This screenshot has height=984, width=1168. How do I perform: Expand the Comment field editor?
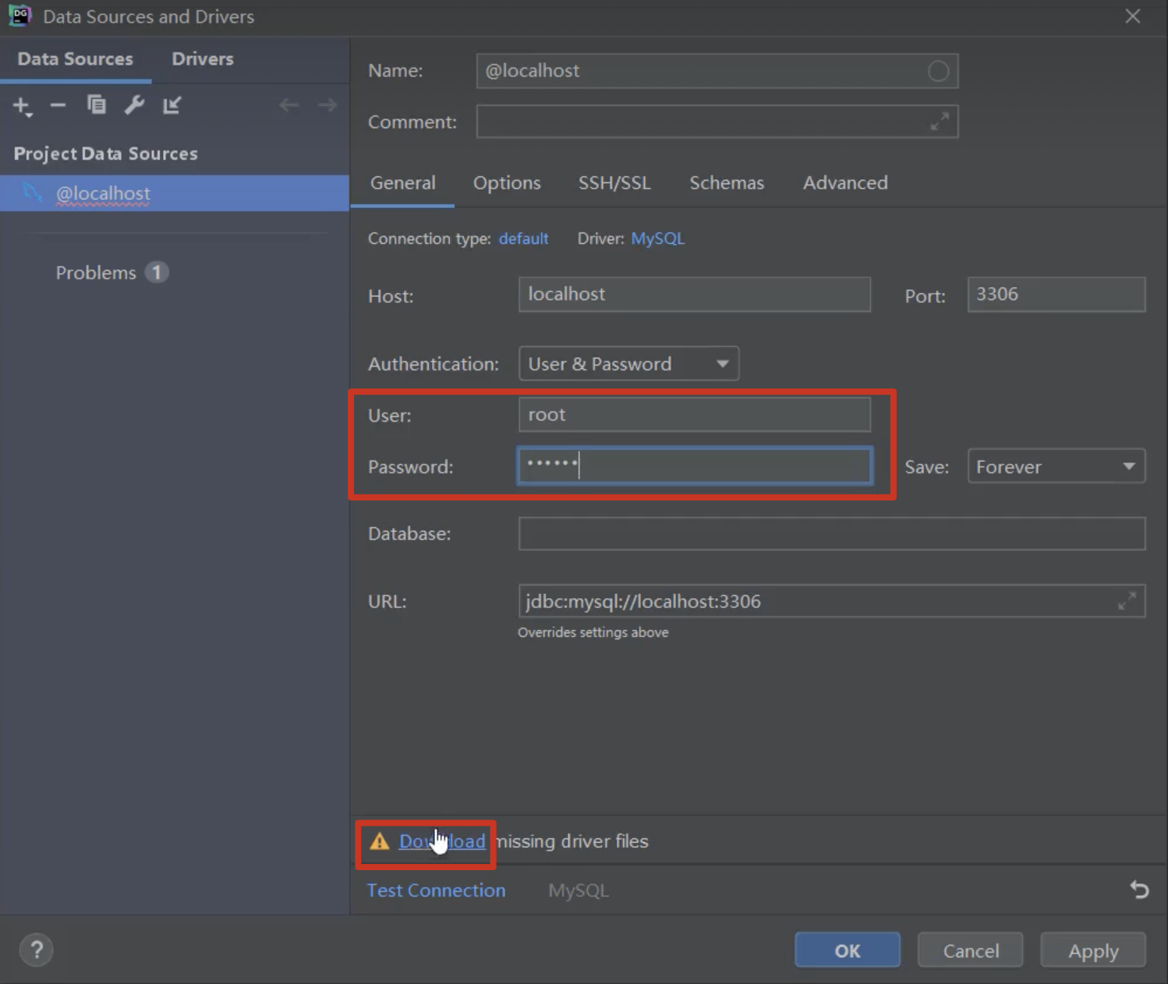[940, 122]
